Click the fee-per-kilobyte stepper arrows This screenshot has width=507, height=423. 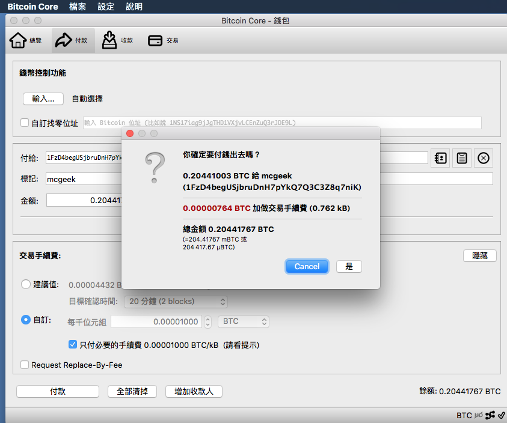tap(208, 321)
